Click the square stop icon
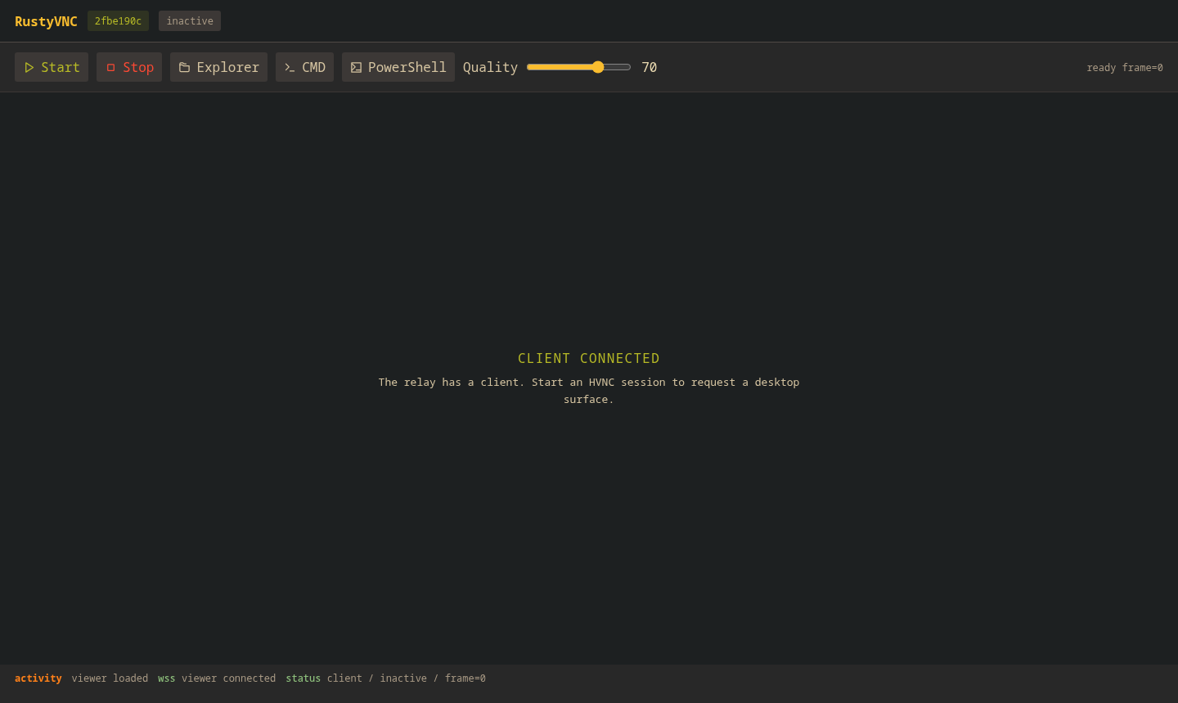Screen dimensions: 1178x703 pyautogui.click(x=111, y=68)
